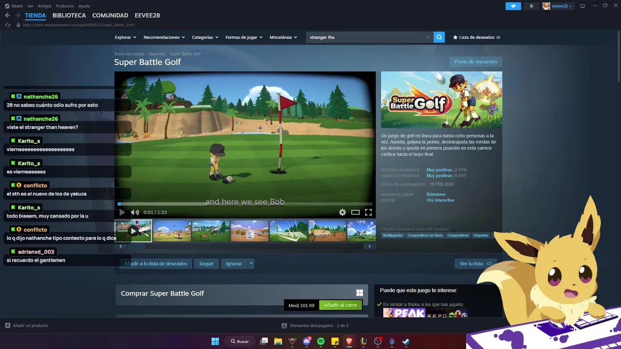The image size is (621, 349).
Task: Click the PEAK game capsule
Action: click(404, 313)
